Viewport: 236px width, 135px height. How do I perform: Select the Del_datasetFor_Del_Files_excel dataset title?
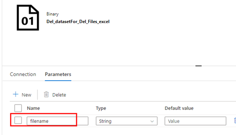[78, 21]
